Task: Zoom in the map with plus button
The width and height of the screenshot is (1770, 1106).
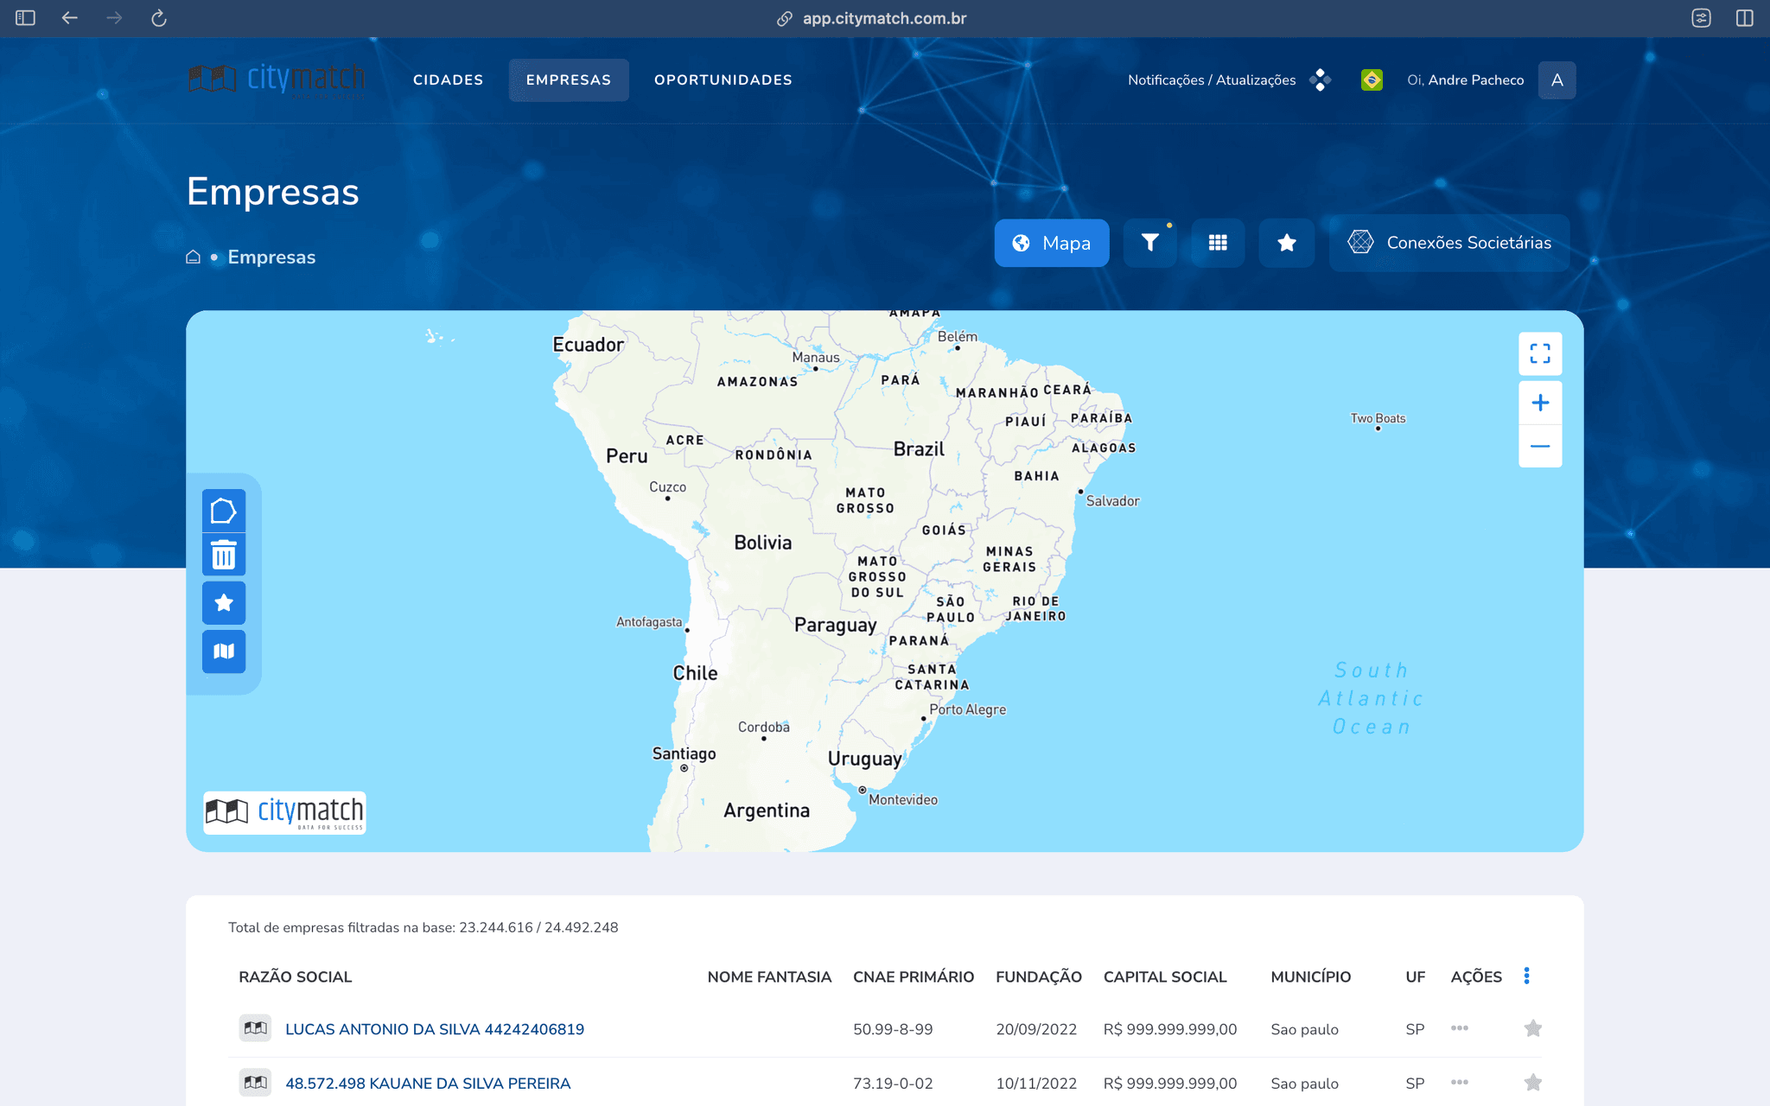Action: (x=1539, y=403)
